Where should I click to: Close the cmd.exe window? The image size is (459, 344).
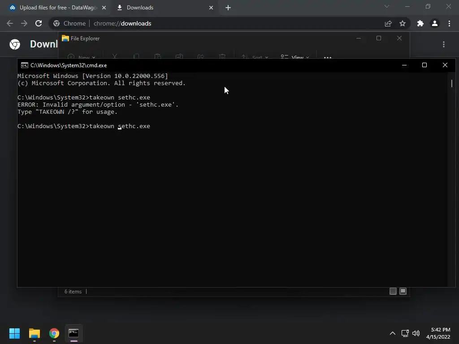click(445, 65)
